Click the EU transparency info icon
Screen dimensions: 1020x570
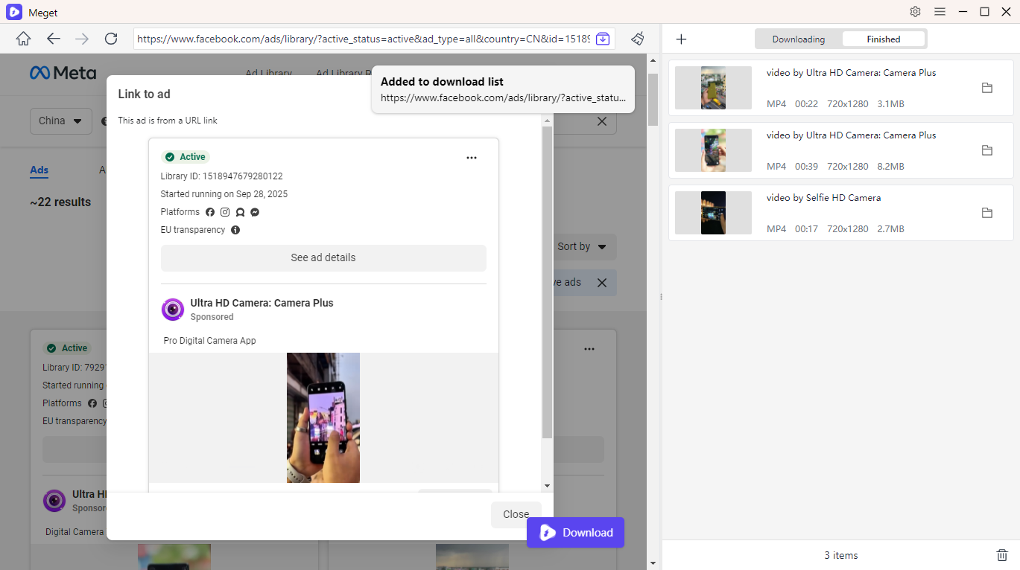click(235, 230)
